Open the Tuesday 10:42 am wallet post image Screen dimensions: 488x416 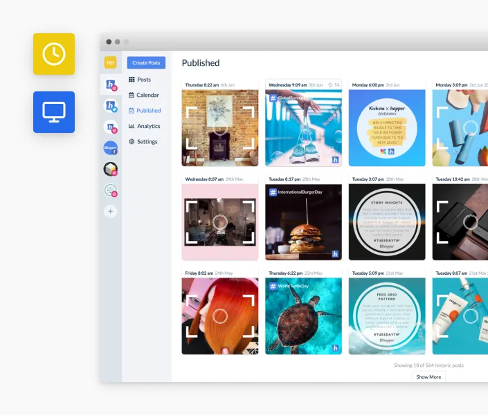coord(460,222)
